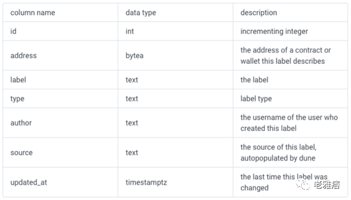Click the WeChat logo icon in watermark
The width and height of the screenshot is (351, 200).
click(303, 185)
